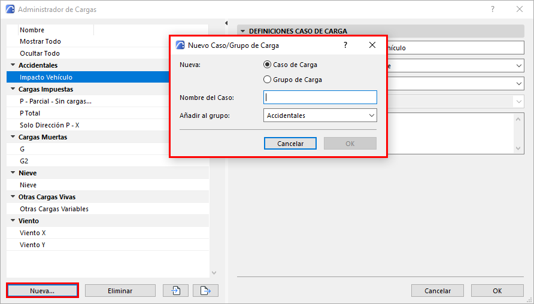Click the Nombre del Caso text field
Viewport: 534px width, 304px height.
click(x=320, y=98)
